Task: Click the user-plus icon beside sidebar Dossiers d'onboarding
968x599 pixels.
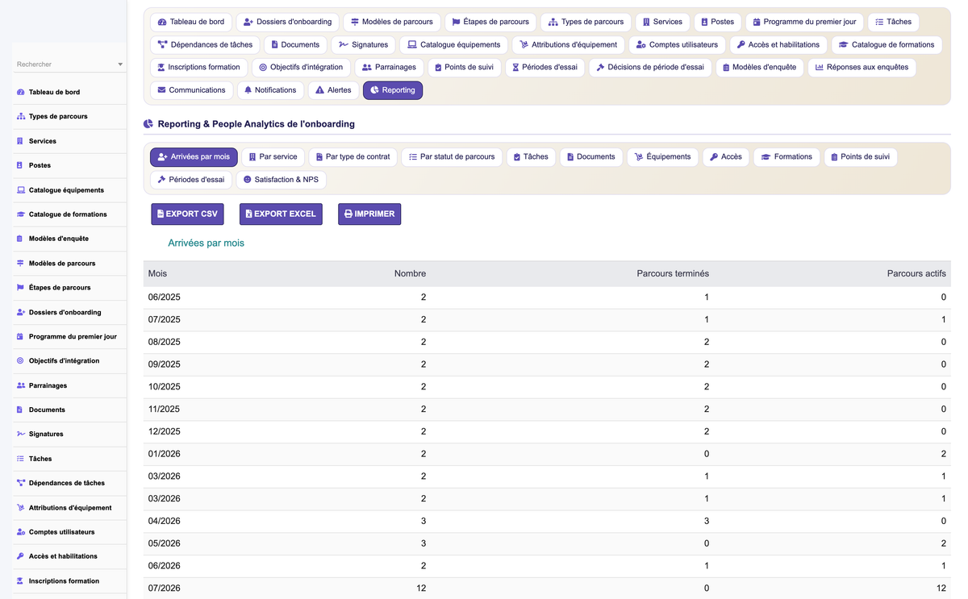Action: (21, 312)
